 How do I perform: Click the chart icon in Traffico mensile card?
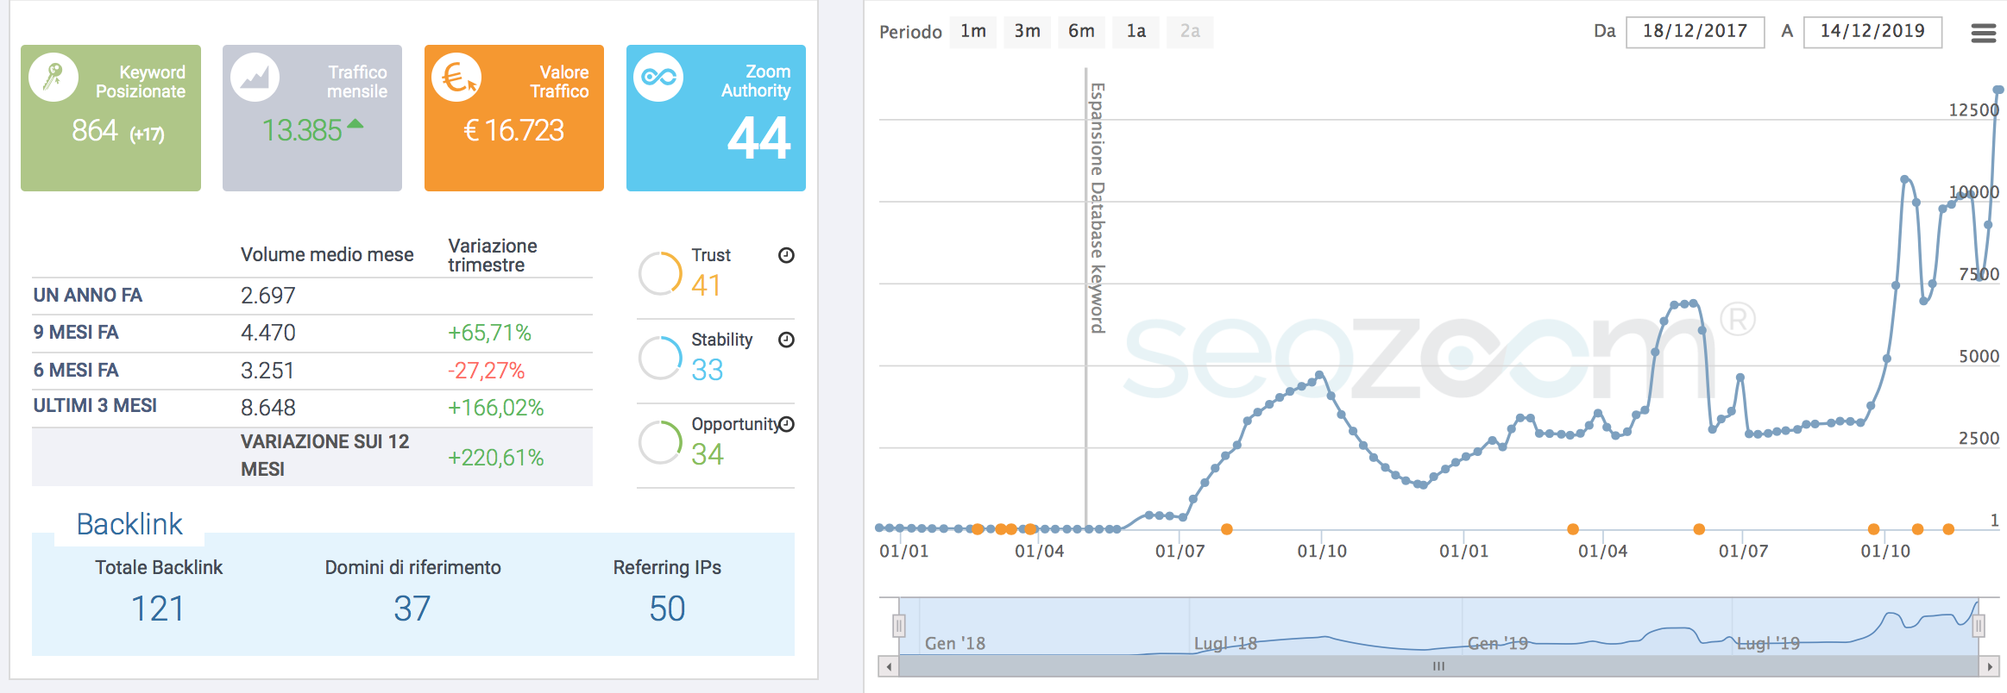click(x=255, y=77)
